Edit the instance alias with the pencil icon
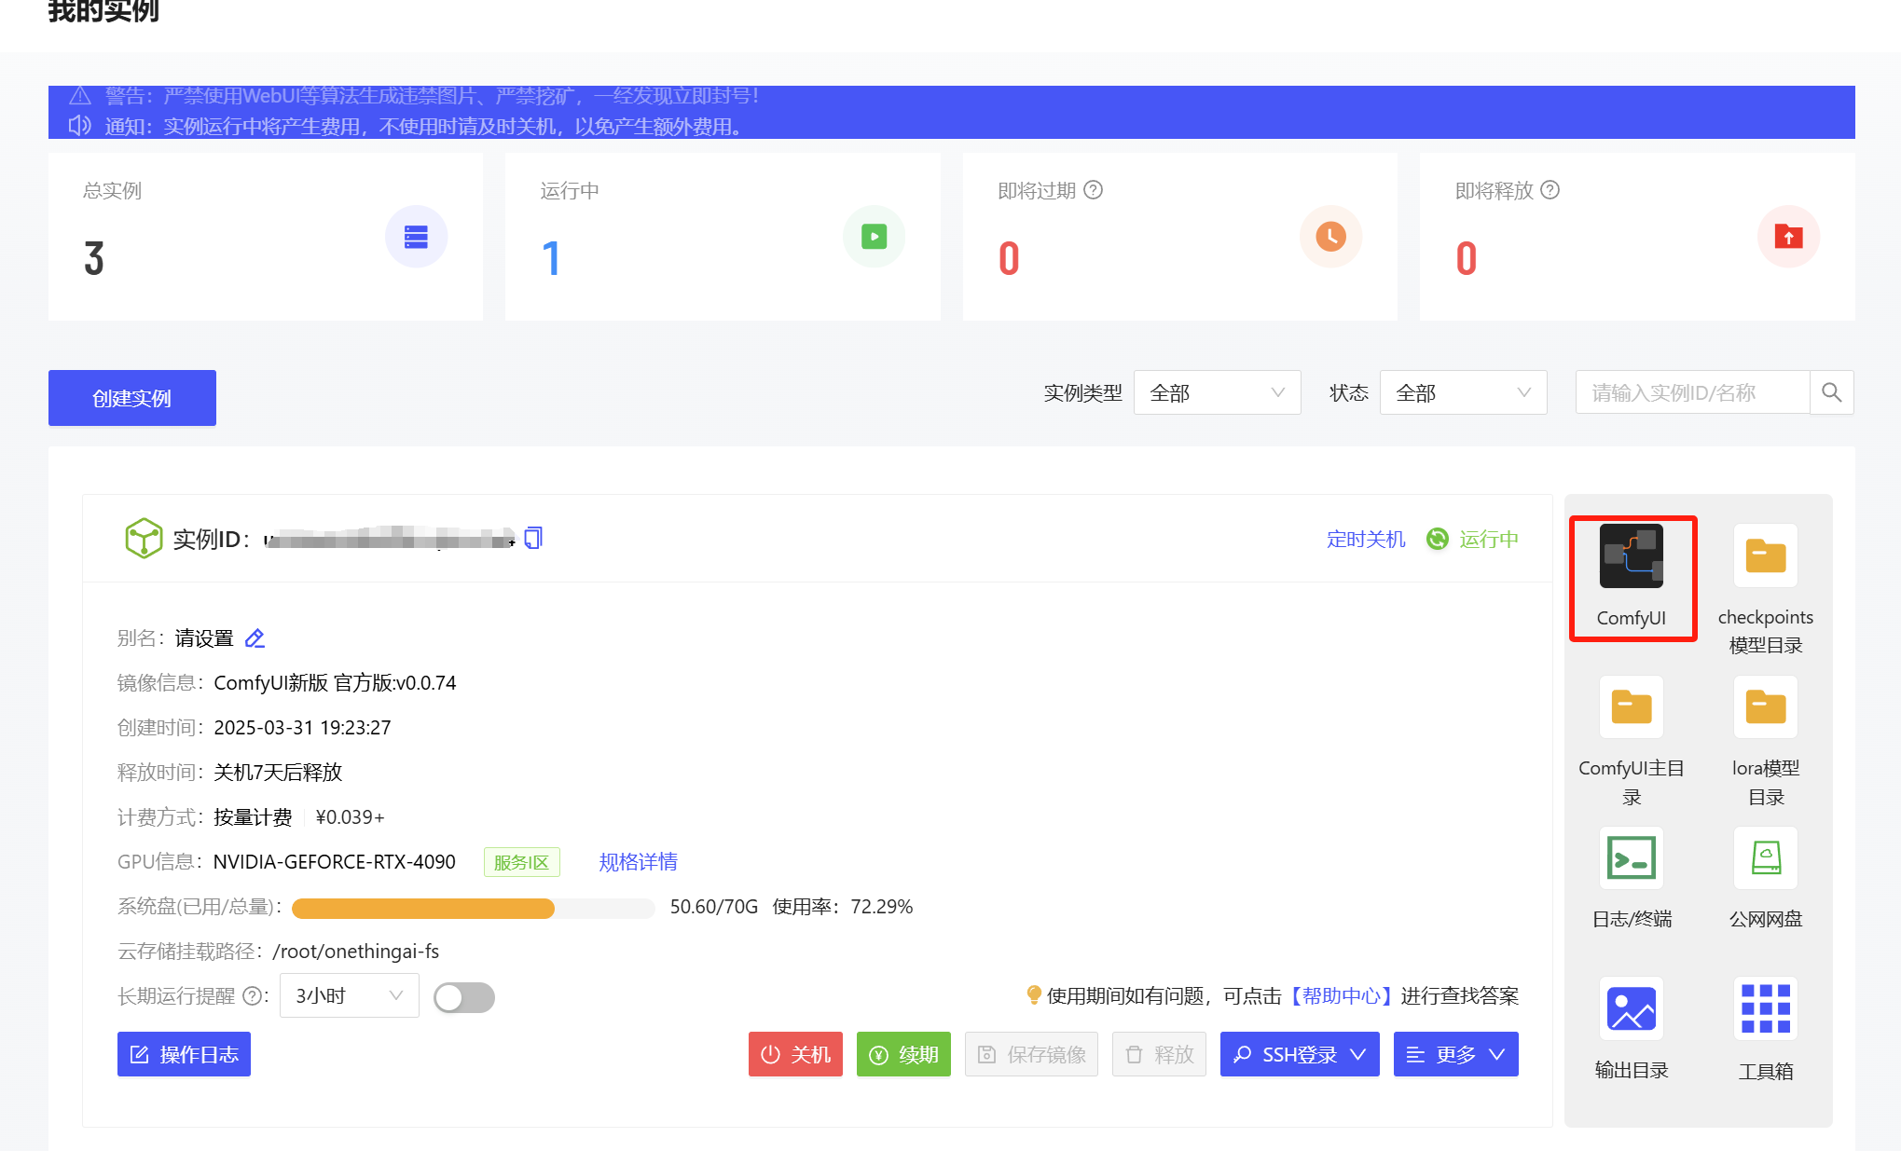1901x1151 pixels. pyautogui.click(x=255, y=638)
